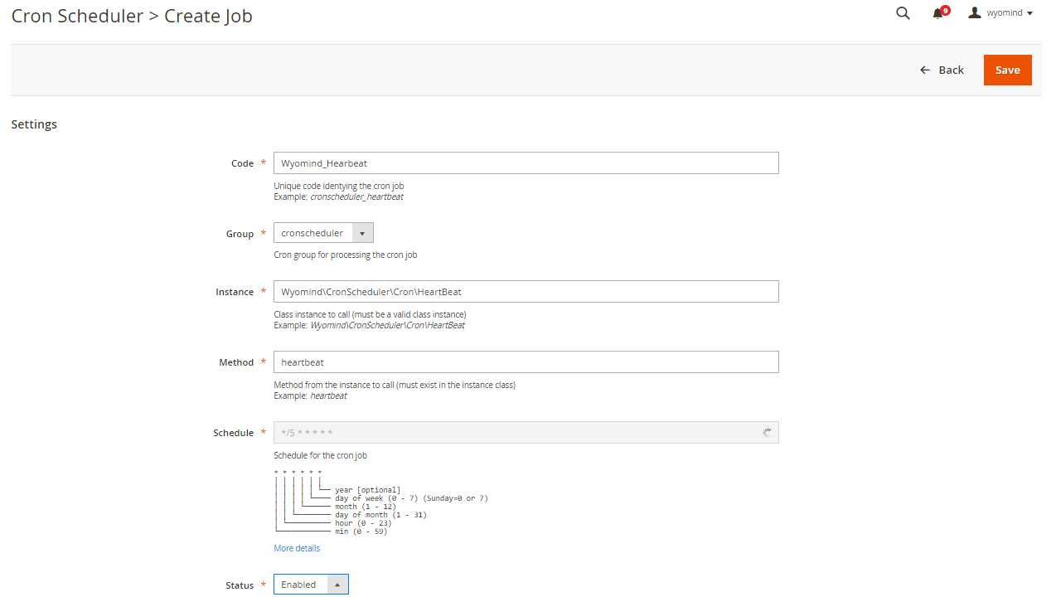Click the Schedule cron expression field
The image size is (1061, 597).
click(514, 432)
